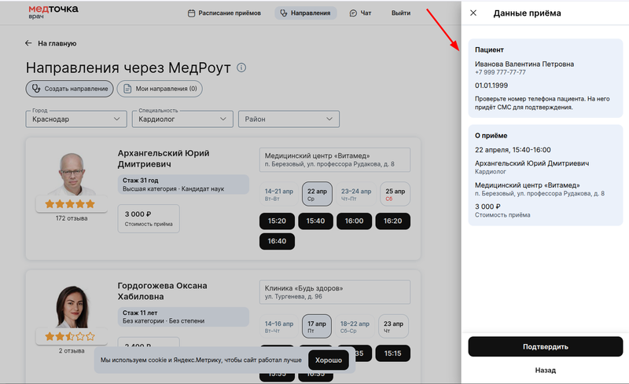Screen dimensions: 629x384
Task: Click the phone number +7 999 777-77-77
Action: tap(500, 72)
